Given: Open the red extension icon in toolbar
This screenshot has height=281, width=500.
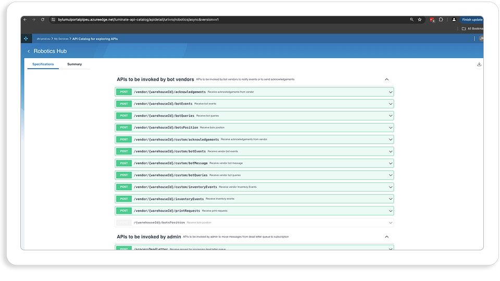Looking at the screenshot, I should tap(432, 20).
